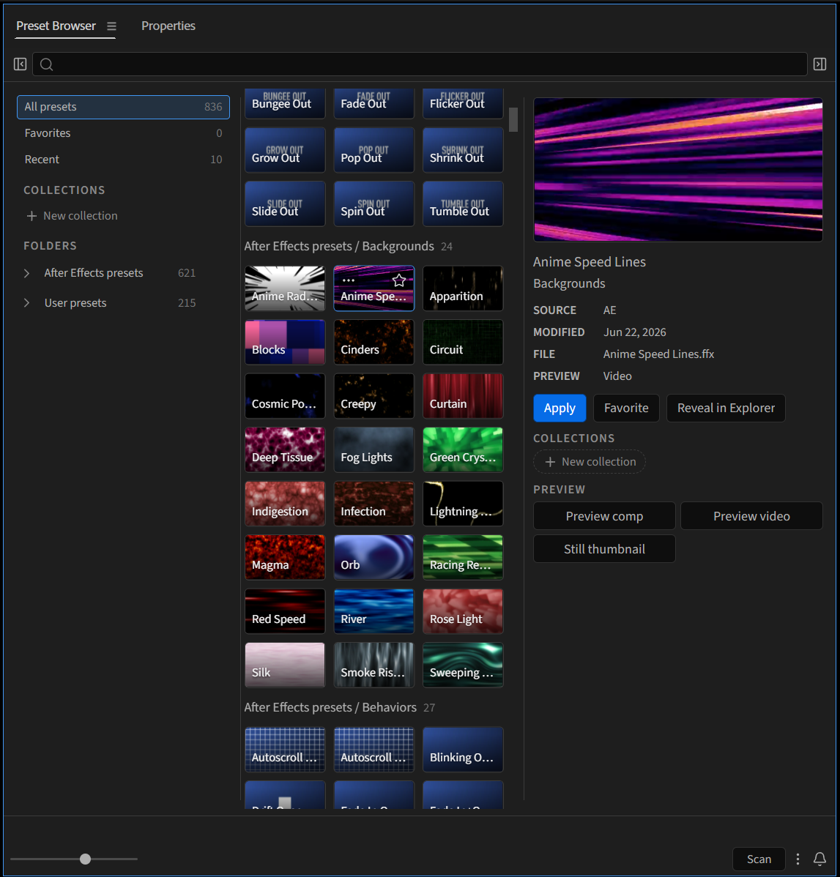This screenshot has height=877, width=840.
Task: Click the Preview video button
Action: [x=751, y=516]
